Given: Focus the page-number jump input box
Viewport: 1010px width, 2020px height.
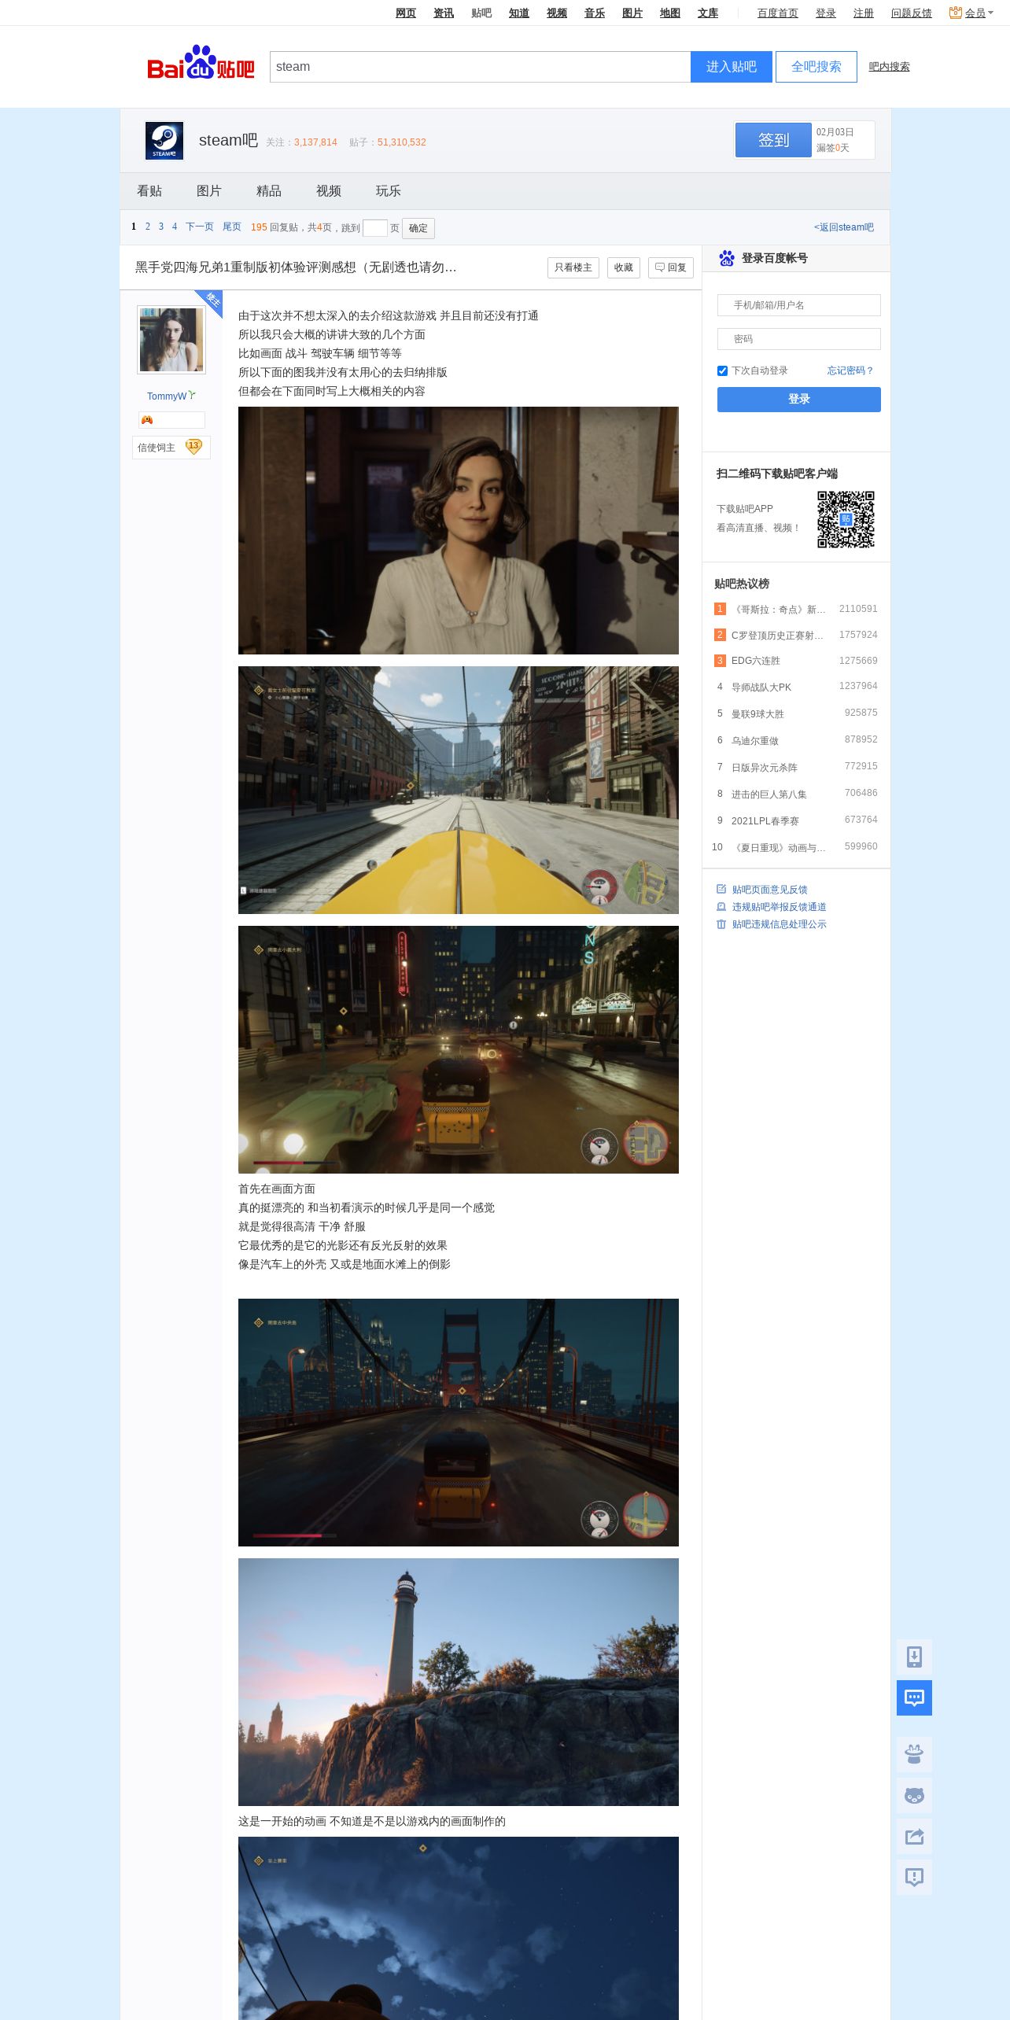Looking at the screenshot, I should point(375,228).
